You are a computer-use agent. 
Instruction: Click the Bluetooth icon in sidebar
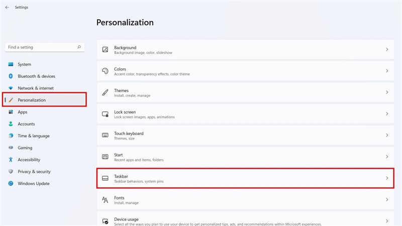point(11,76)
